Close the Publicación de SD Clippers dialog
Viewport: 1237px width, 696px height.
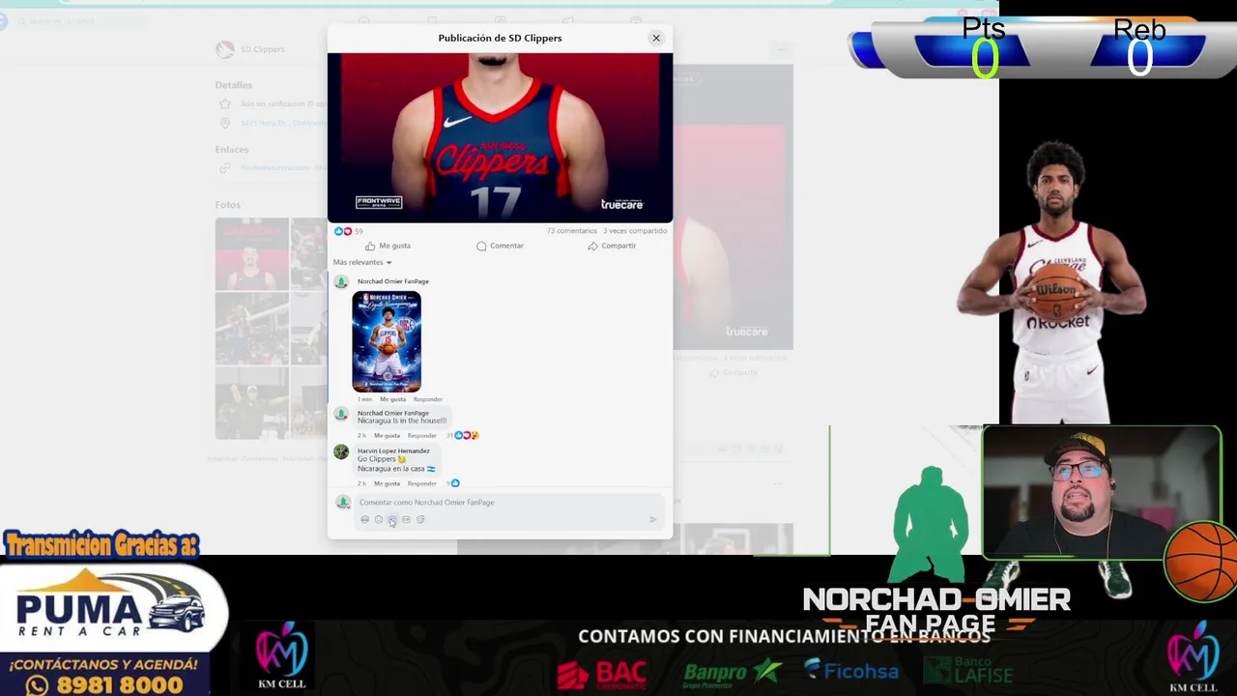pyautogui.click(x=656, y=38)
